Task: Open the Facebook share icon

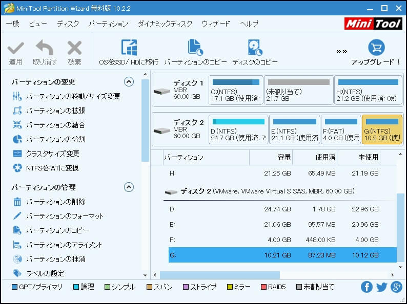Action: point(367,287)
